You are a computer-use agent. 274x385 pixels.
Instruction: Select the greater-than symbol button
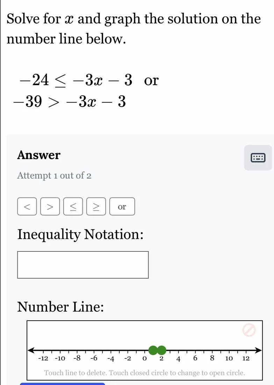point(50,207)
